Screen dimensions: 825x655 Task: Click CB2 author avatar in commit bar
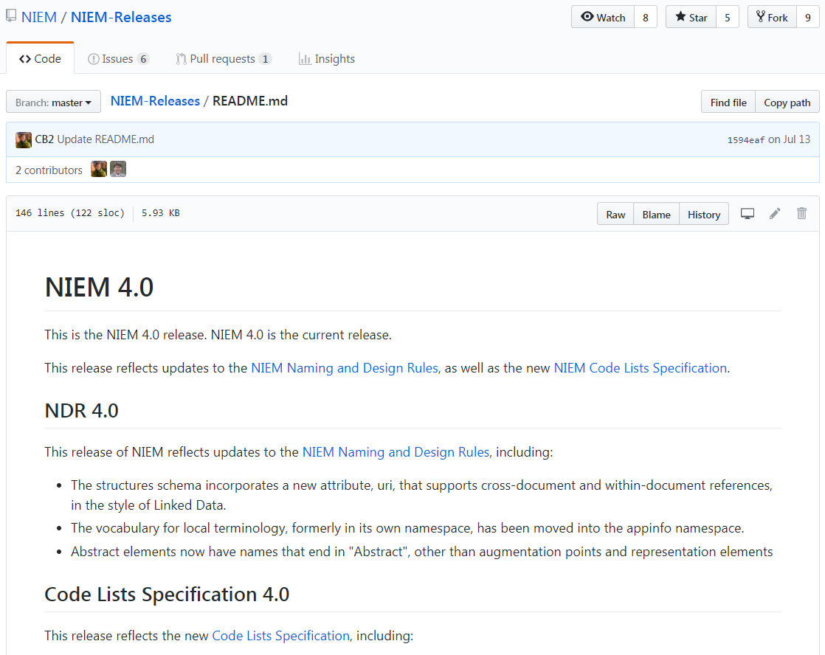pyautogui.click(x=24, y=139)
